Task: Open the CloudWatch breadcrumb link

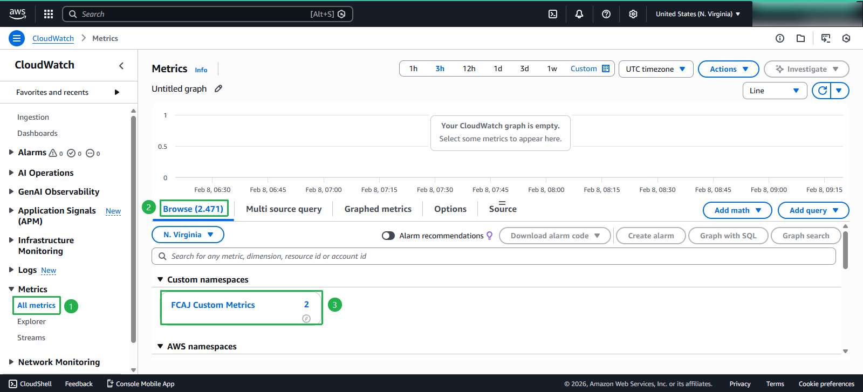Action: (53, 38)
